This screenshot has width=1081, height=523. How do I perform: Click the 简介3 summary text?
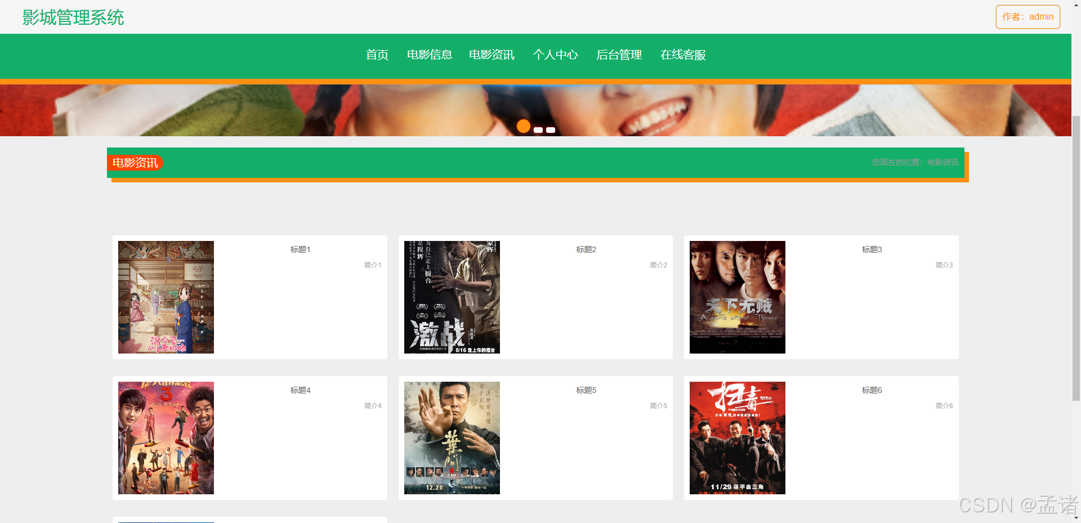point(944,265)
